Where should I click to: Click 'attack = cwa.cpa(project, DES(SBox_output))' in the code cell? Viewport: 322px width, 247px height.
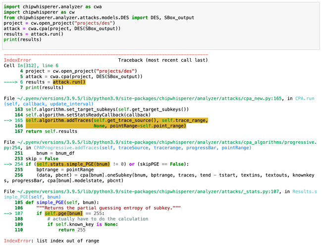(62, 29)
